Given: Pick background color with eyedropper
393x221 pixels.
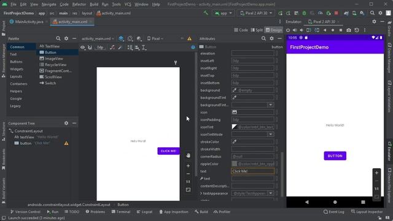Looking at the screenshot, I should pos(234,90).
